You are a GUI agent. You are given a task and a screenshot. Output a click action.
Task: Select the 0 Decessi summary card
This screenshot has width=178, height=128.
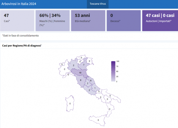tap(124, 21)
